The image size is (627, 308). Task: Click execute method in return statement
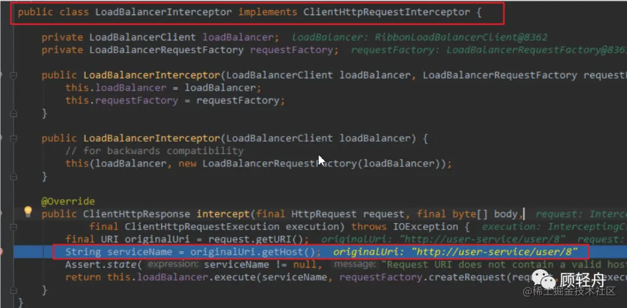click(x=235, y=277)
